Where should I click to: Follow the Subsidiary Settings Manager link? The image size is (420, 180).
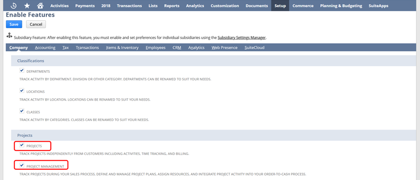pyautogui.click(x=242, y=38)
